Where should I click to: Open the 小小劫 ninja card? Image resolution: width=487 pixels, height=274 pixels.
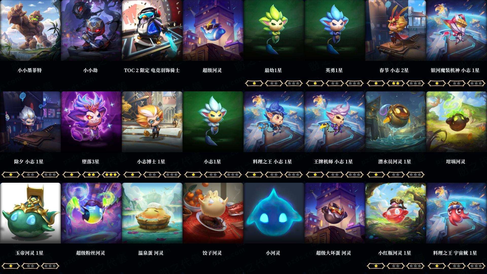[91, 30]
